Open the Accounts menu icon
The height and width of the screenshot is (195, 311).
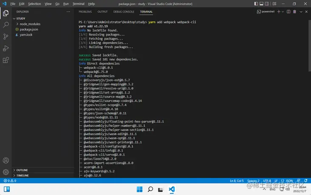pos(6,161)
